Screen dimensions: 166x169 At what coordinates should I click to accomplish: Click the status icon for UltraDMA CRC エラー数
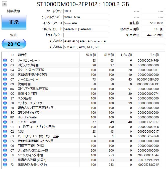click(5, 150)
